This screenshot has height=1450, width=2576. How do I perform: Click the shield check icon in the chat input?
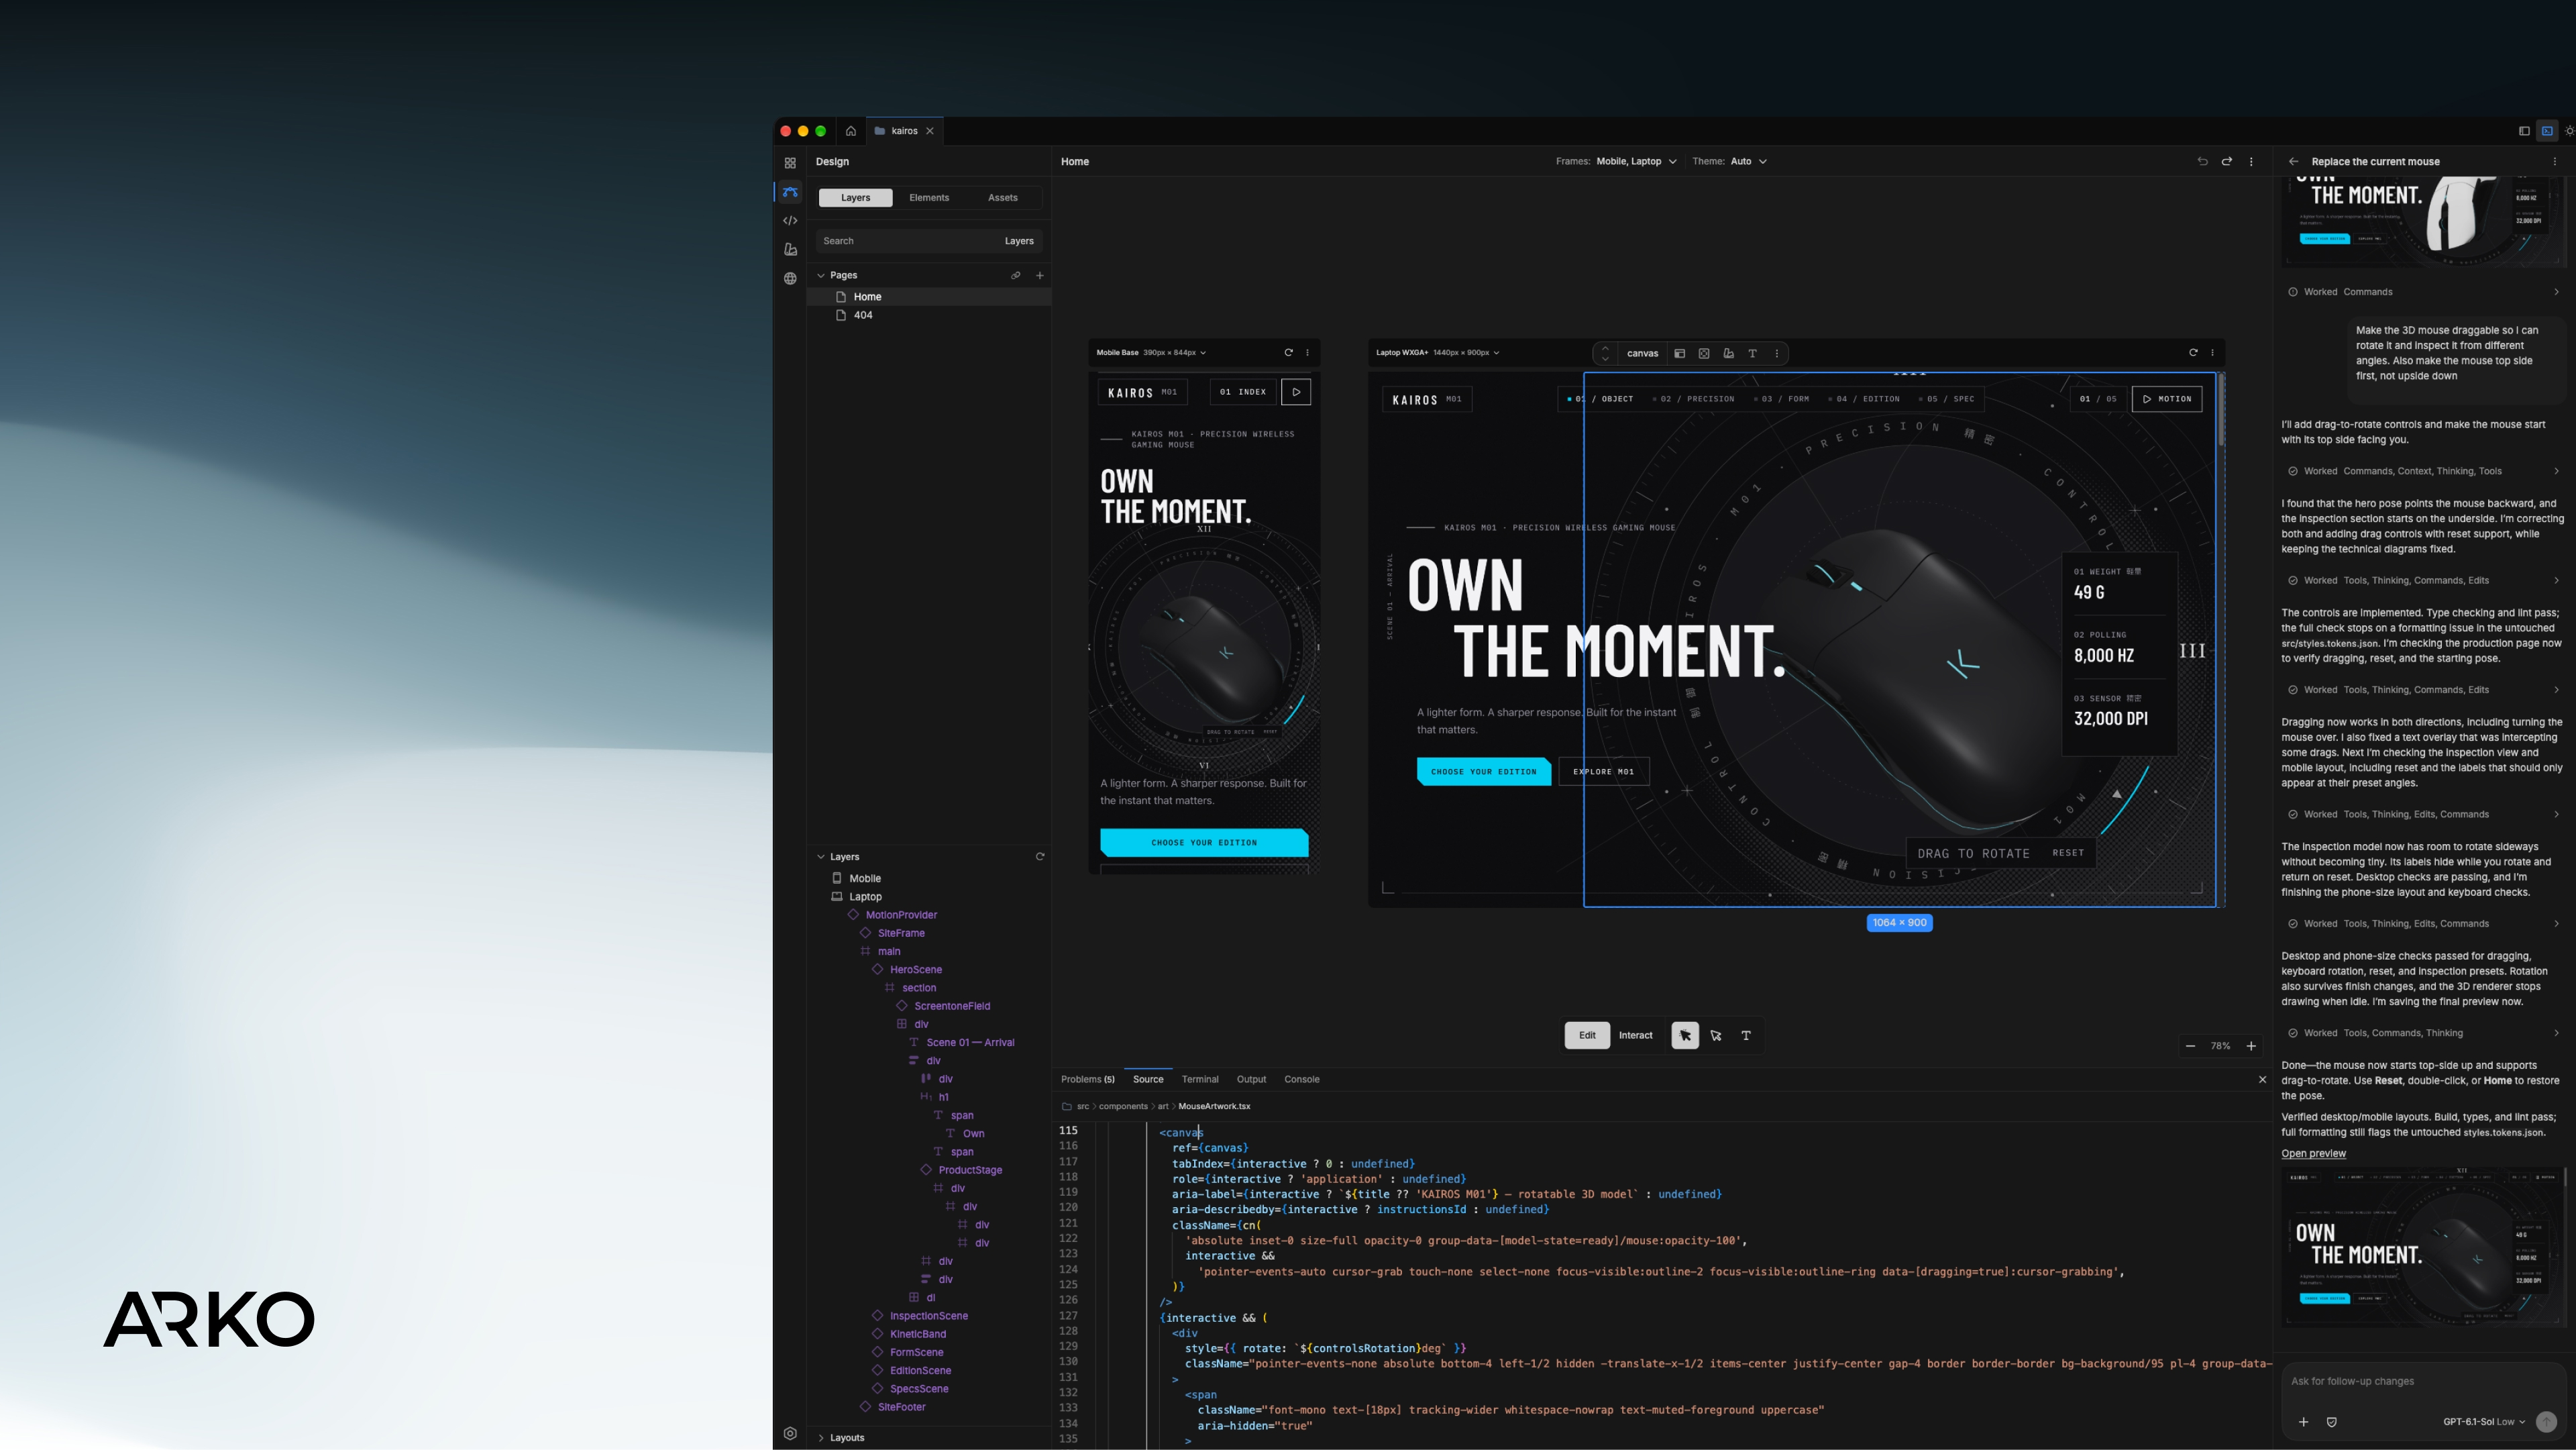(x=2332, y=1422)
